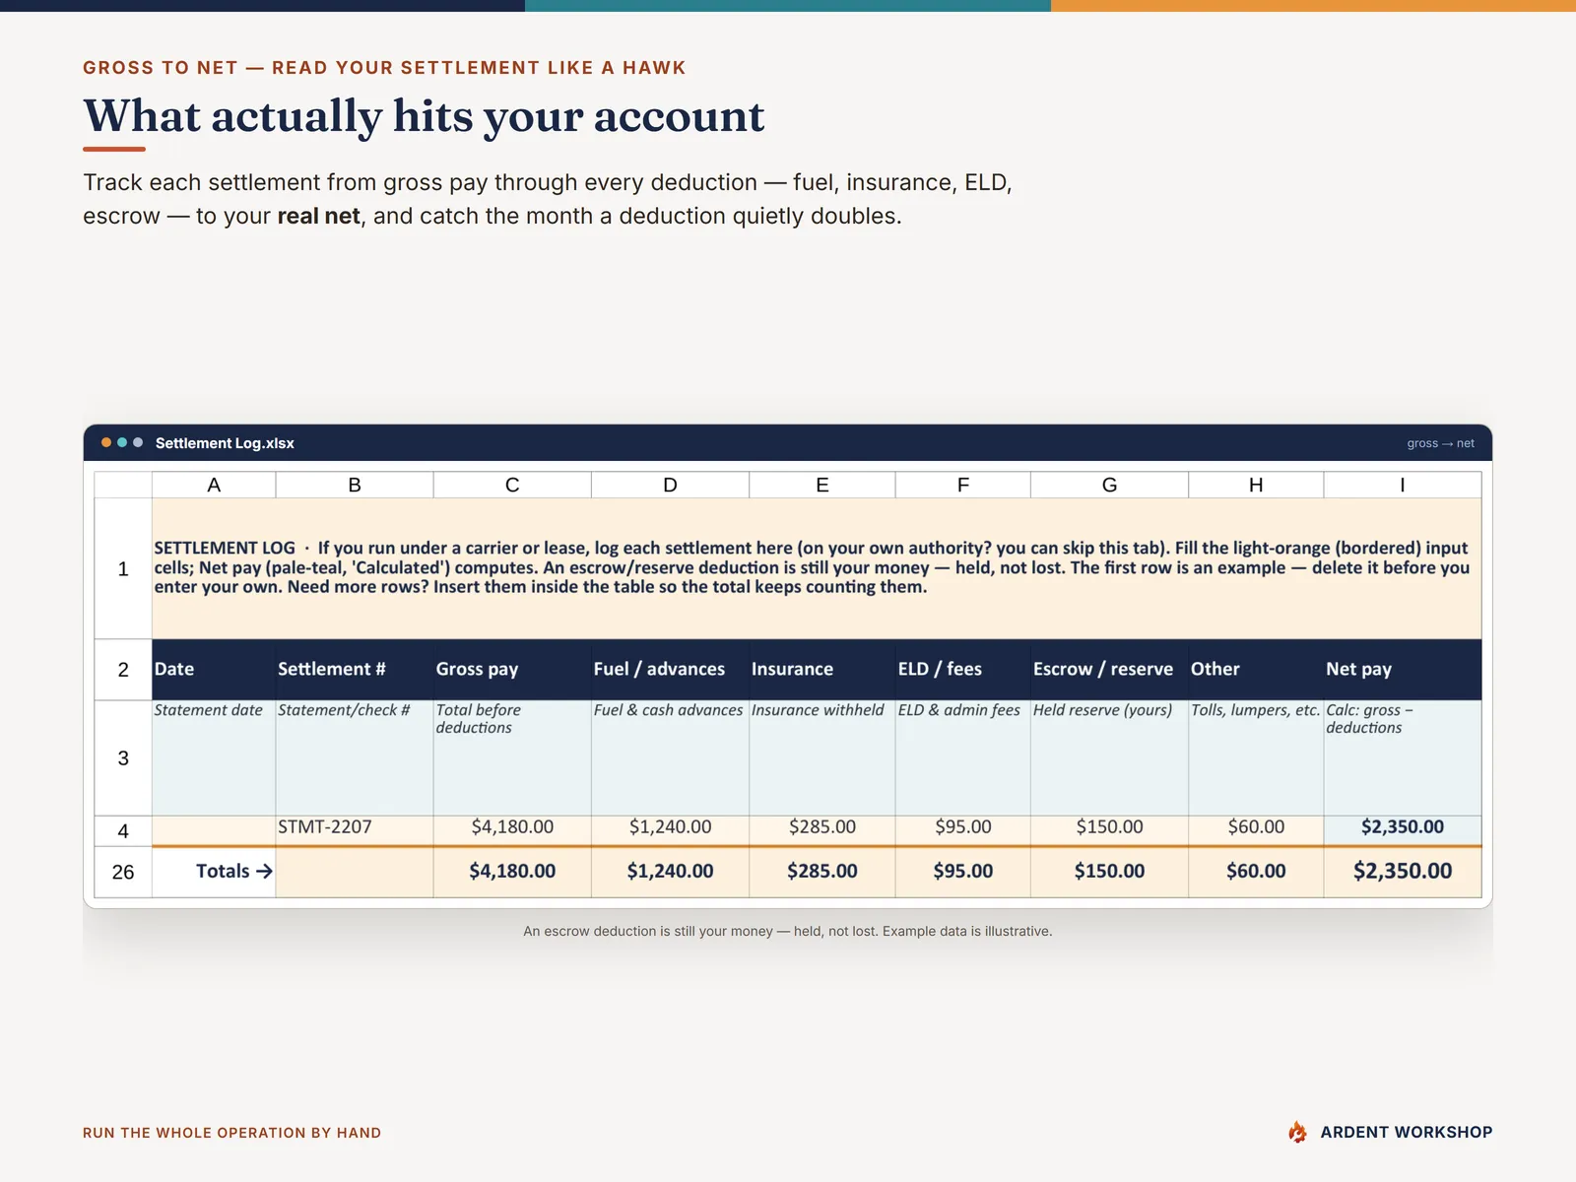Screen dimensions: 1576x1182
Task: Click the Statement date hint cell
Action: [214, 757]
